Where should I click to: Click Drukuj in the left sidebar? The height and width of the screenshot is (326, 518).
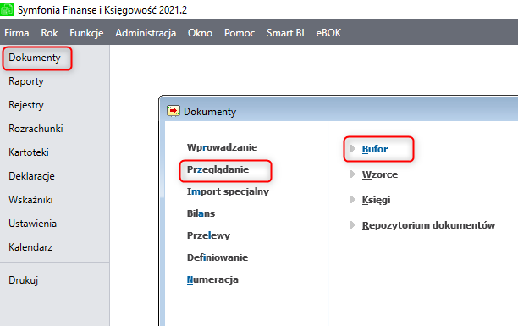click(x=23, y=280)
